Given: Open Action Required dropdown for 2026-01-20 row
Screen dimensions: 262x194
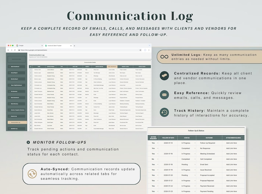Looking at the screenshot, I should [158, 175].
